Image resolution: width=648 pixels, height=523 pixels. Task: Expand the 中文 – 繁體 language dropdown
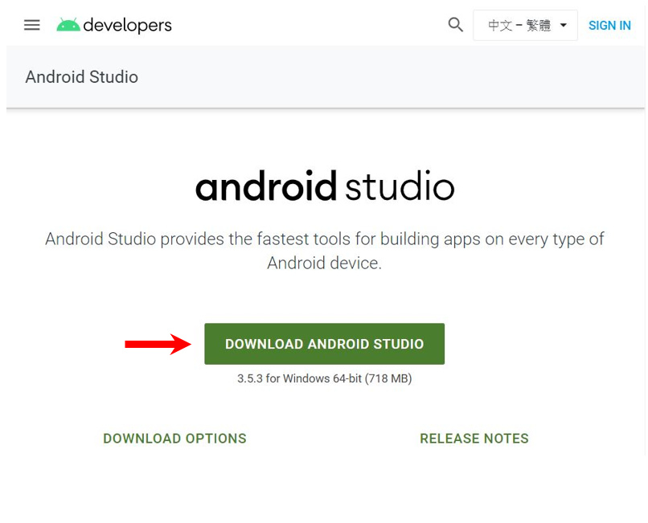(x=525, y=25)
